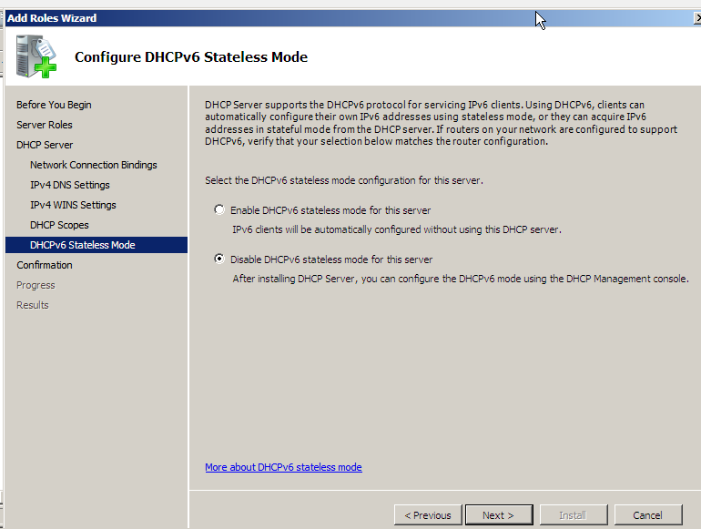Select Disable DHCPv6 stateless mode radio button
Viewport: 701px width, 529px height.
pyautogui.click(x=219, y=259)
